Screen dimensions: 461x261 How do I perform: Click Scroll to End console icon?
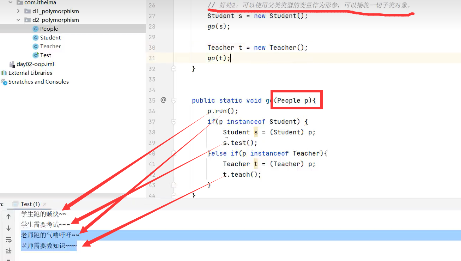(8, 251)
